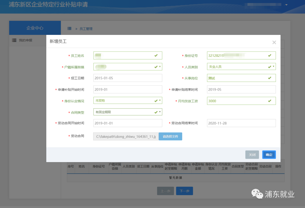The width and height of the screenshot is (305, 208).
Task: Click the 招工日期 field with 2015-01-05
Action: [x=128, y=78]
